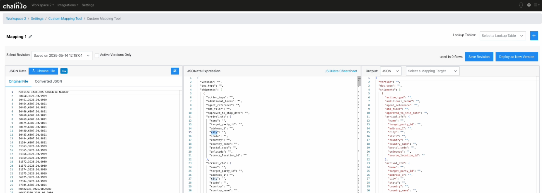The width and height of the screenshot is (542, 193).
Task: Click "version" line in JSONata Expression editor
Action: coord(211,82)
